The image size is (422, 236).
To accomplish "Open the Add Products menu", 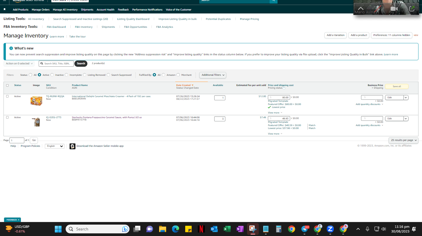I will 21,10.
